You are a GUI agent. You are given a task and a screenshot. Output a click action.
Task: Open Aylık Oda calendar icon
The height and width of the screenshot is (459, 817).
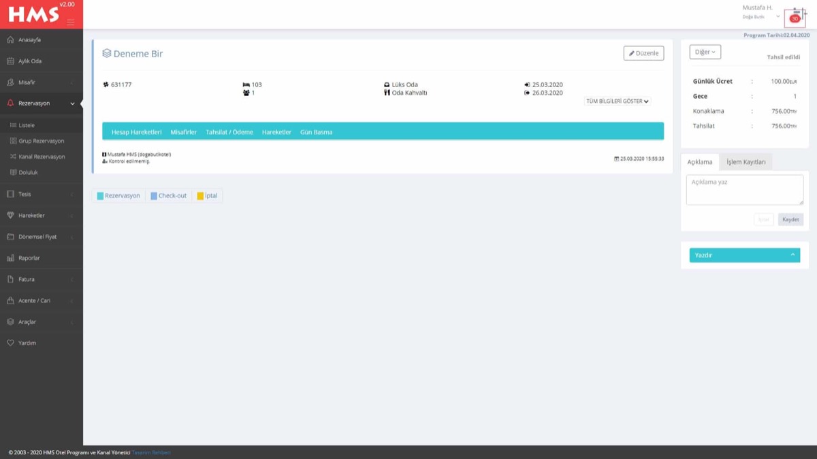pyautogui.click(x=10, y=61)
